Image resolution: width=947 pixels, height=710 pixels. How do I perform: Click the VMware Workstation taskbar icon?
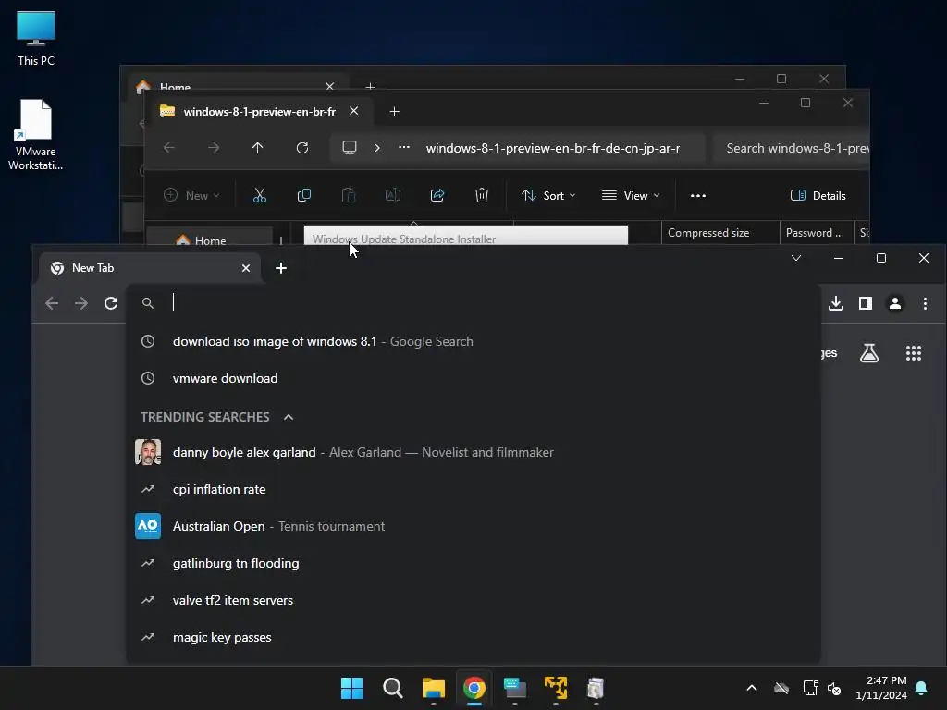pyautogui.click(x=556, y=688)
